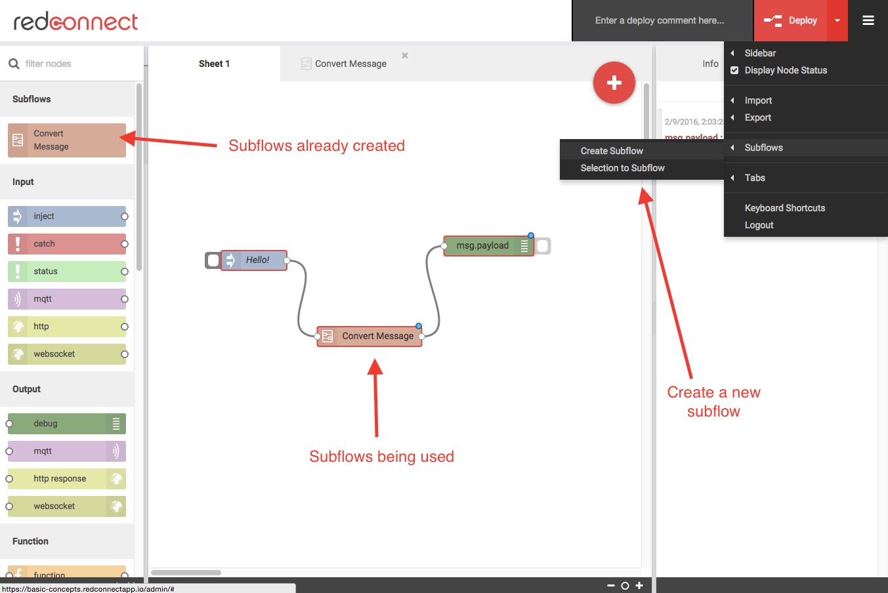Toggle the Display Node Status checkbox
This screenshot has width=888, height=593.
(x=734, y=70)
